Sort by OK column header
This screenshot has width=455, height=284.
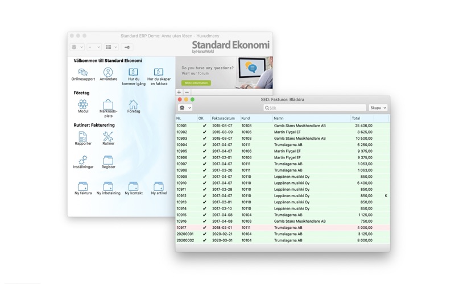204,118
